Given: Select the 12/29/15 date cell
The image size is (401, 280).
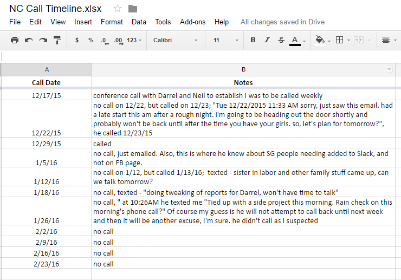Looking at the screenshot, I should click(46, 143).
